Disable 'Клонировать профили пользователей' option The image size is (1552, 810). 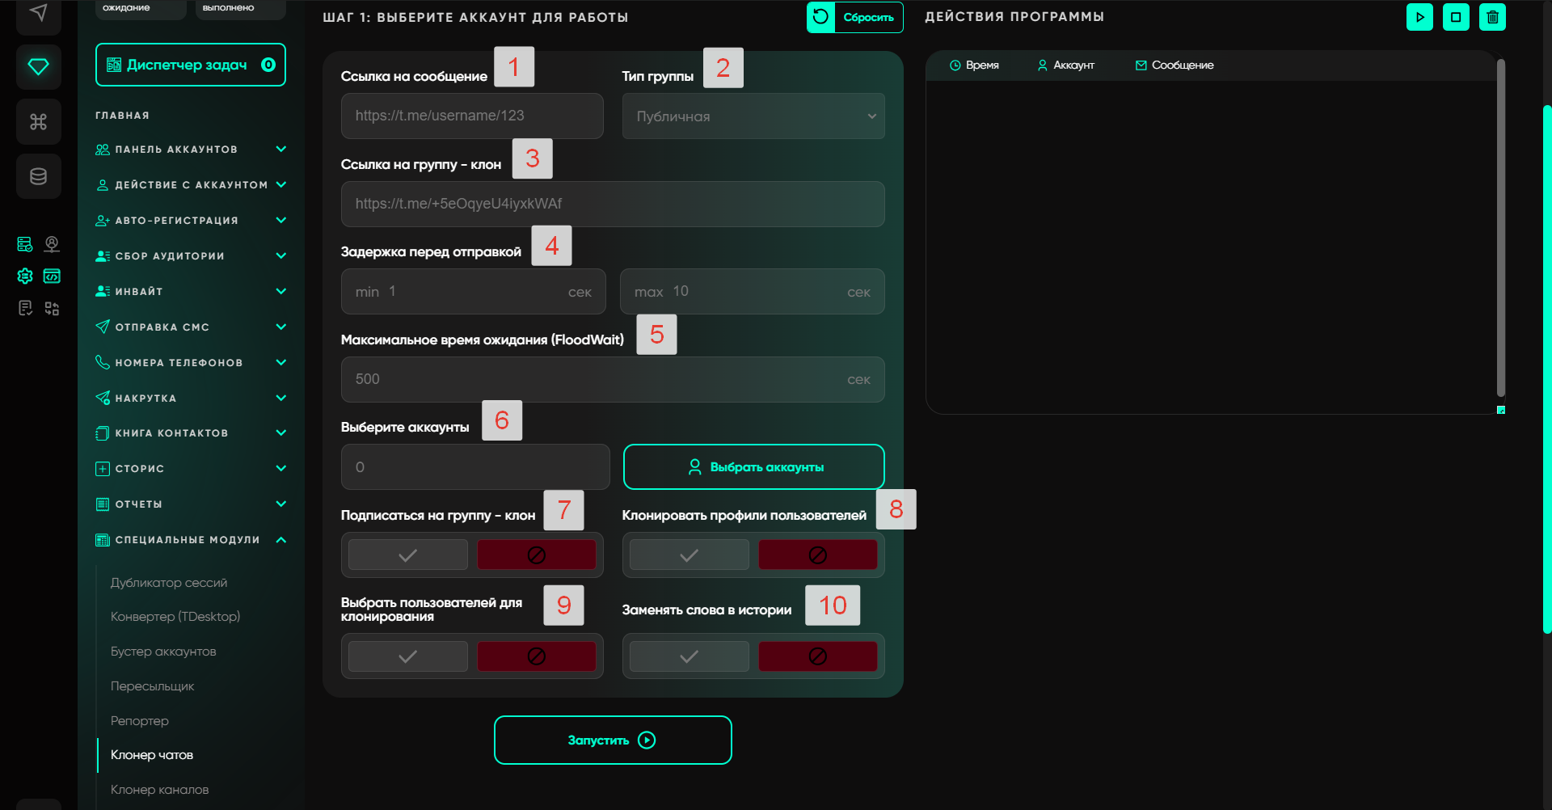pyautogui.click(x=817, y=555)
